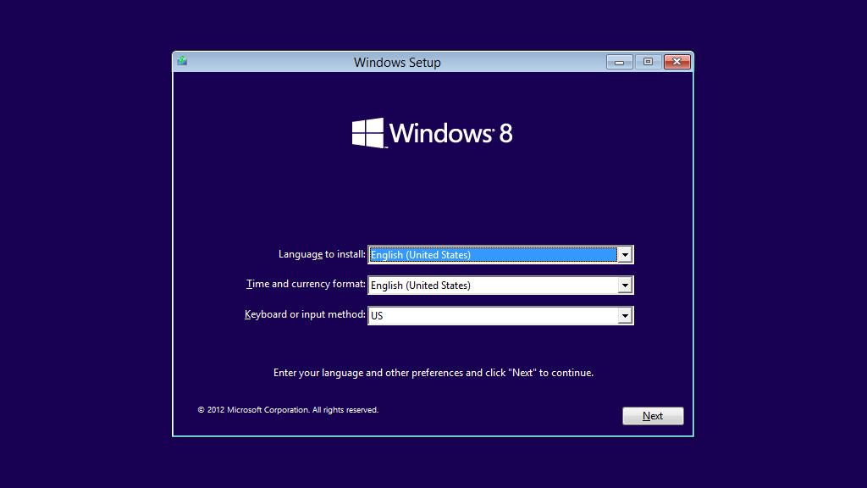Click the 'Enter your language and other preferences' instruction
The height and width of the screenshot is (488, 867).
[x=433, y=373]
